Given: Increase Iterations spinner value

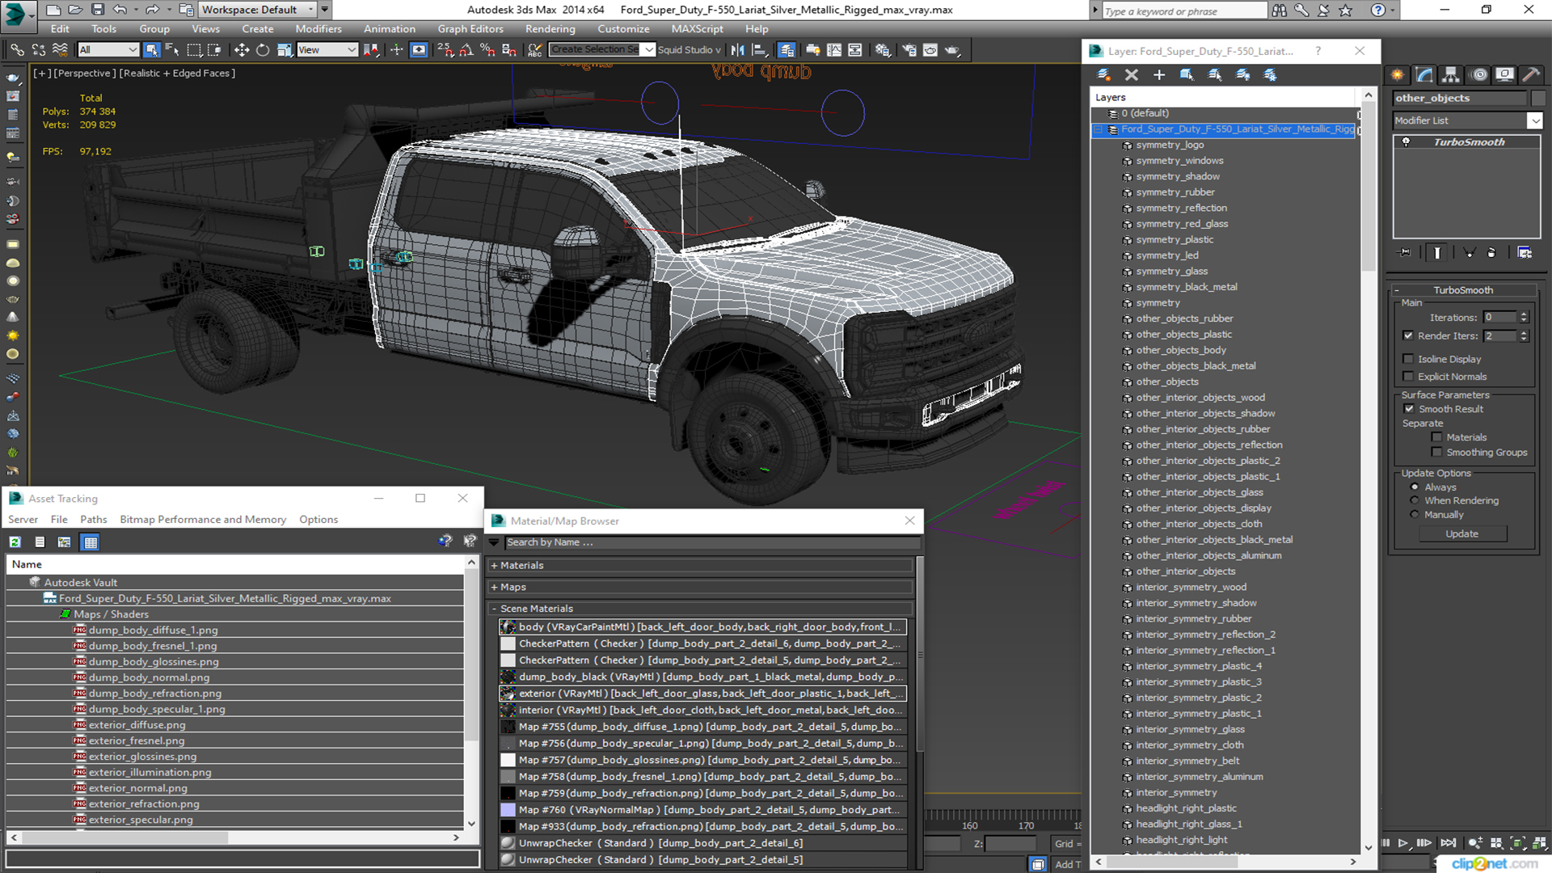Looking at the screenshot, I should (1524, 314).
